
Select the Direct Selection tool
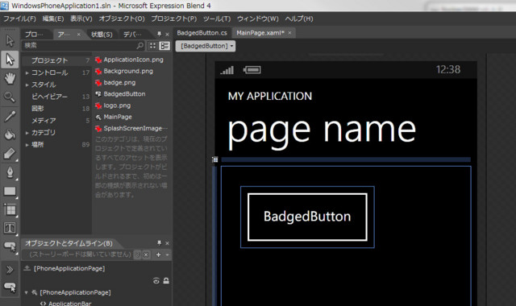tap(10, 60)
